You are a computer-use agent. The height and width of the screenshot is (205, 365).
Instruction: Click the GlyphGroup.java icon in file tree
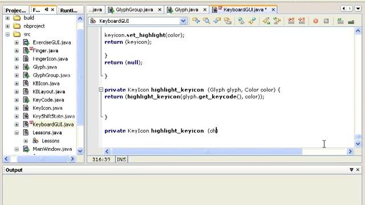click(x=26, y=75)
